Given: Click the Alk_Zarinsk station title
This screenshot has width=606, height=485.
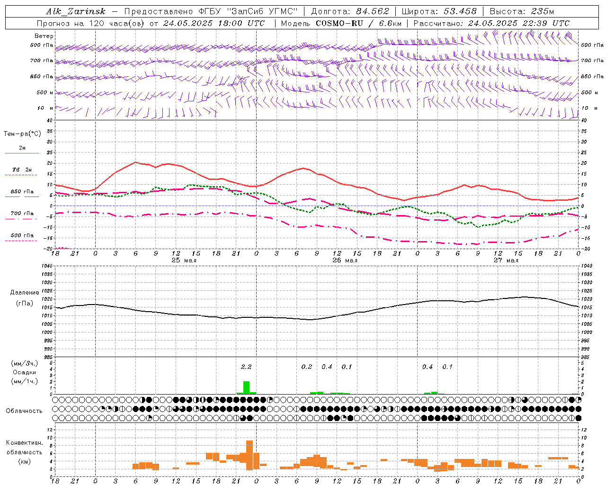Looking at the screenshot, I should [76, 11].
